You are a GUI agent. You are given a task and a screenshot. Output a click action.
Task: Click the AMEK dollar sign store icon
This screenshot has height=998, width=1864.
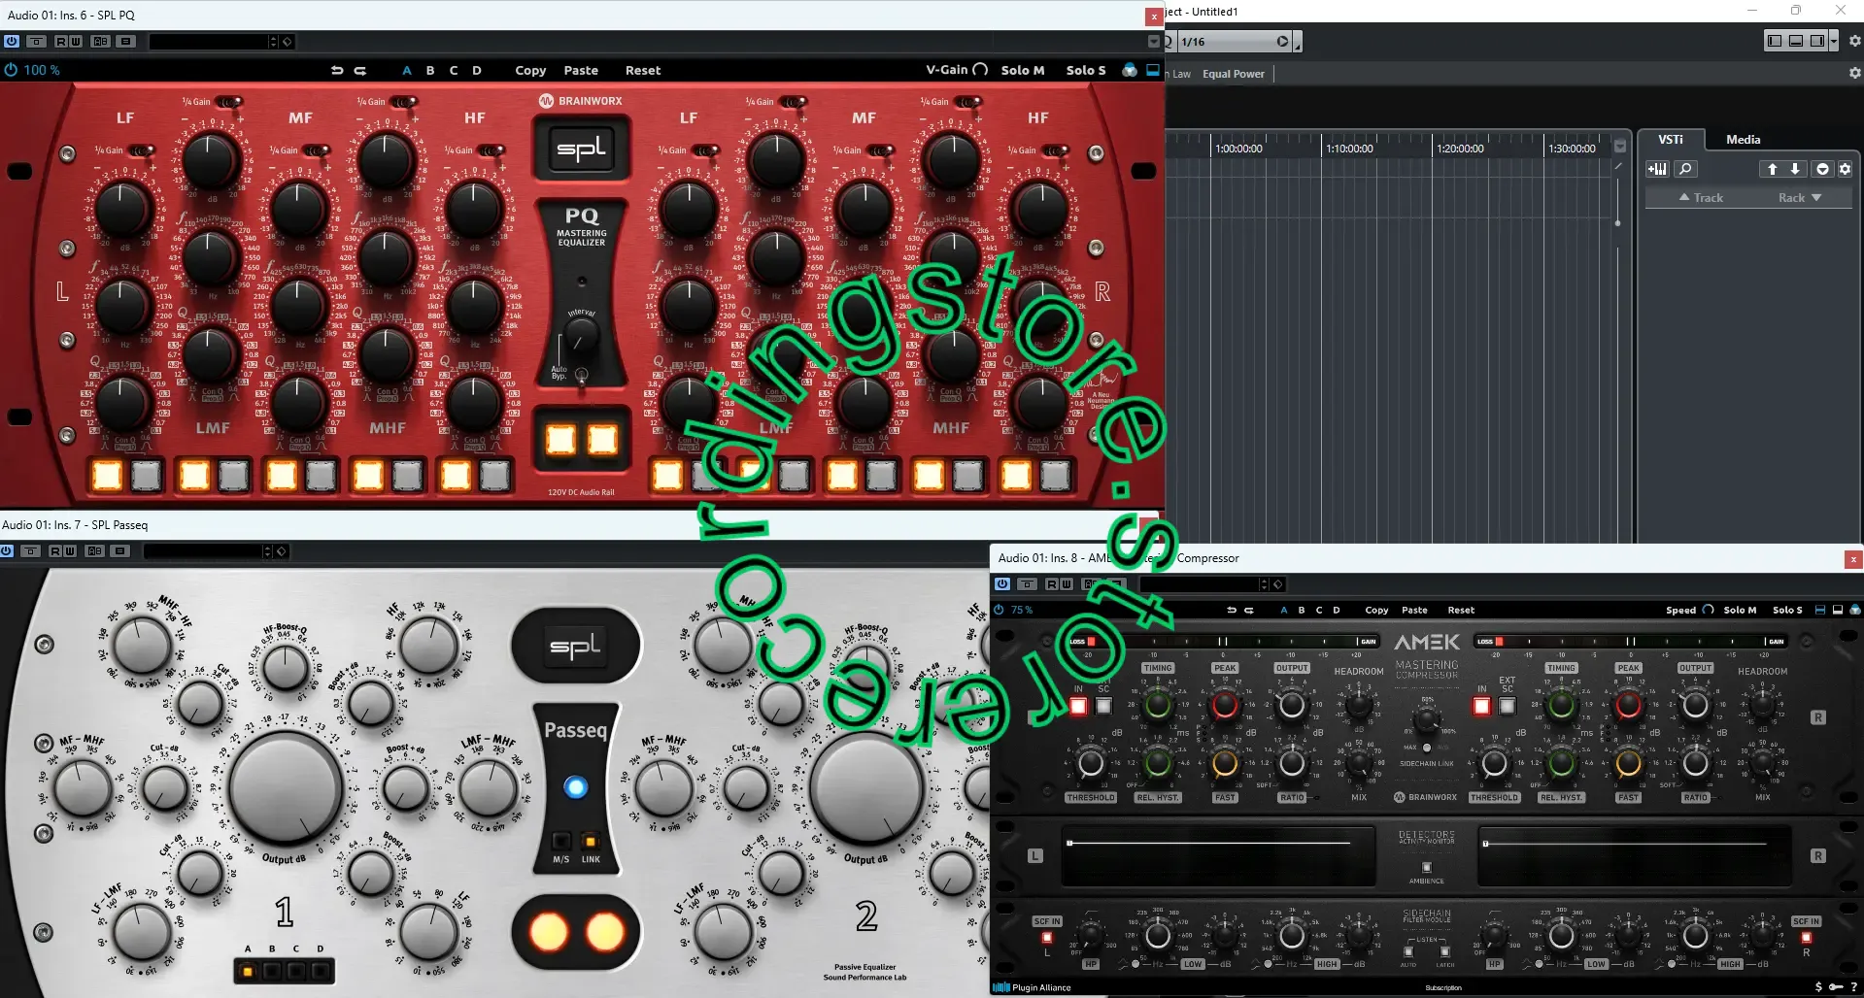coord(1818,987)
